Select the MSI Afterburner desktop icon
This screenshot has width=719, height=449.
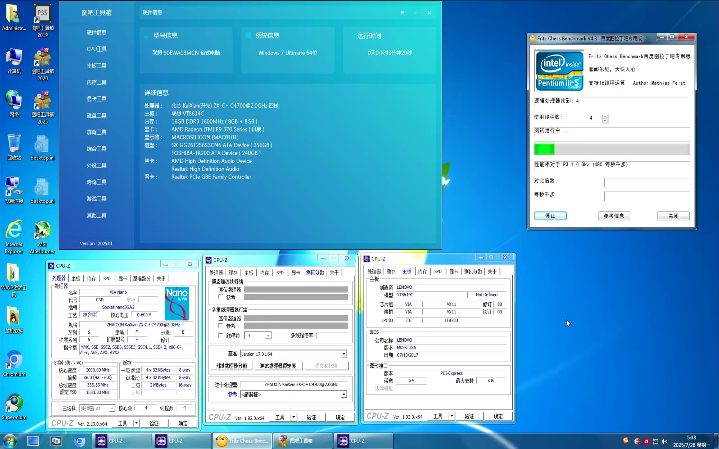tap(42, 237)
